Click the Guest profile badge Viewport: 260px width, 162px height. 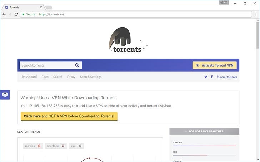pos(224,3)
